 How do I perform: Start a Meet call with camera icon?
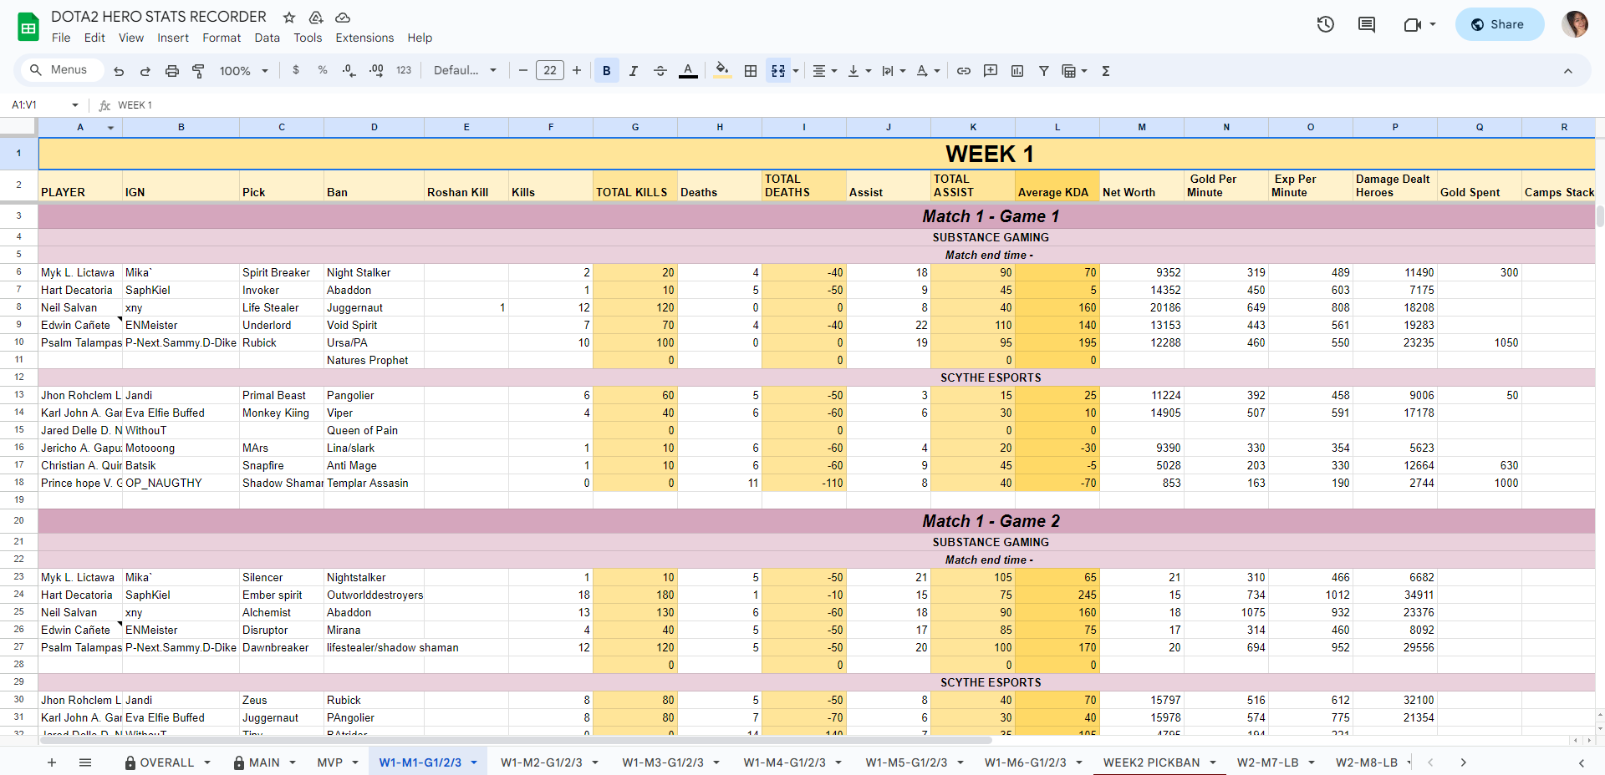click(x=1413, y=24)
